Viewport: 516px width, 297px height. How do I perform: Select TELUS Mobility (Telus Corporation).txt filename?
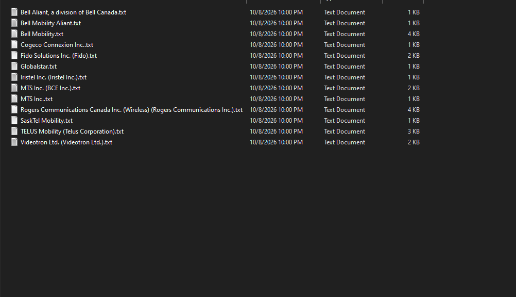click(x=72, y=131)
